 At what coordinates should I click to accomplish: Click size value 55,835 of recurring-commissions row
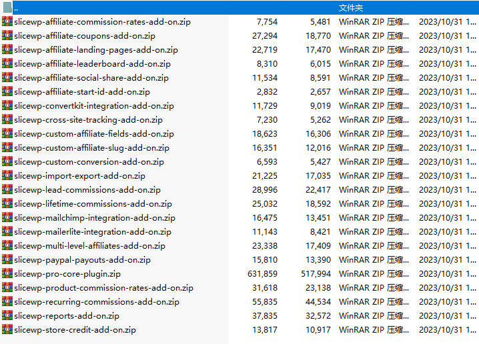point(265,302)
